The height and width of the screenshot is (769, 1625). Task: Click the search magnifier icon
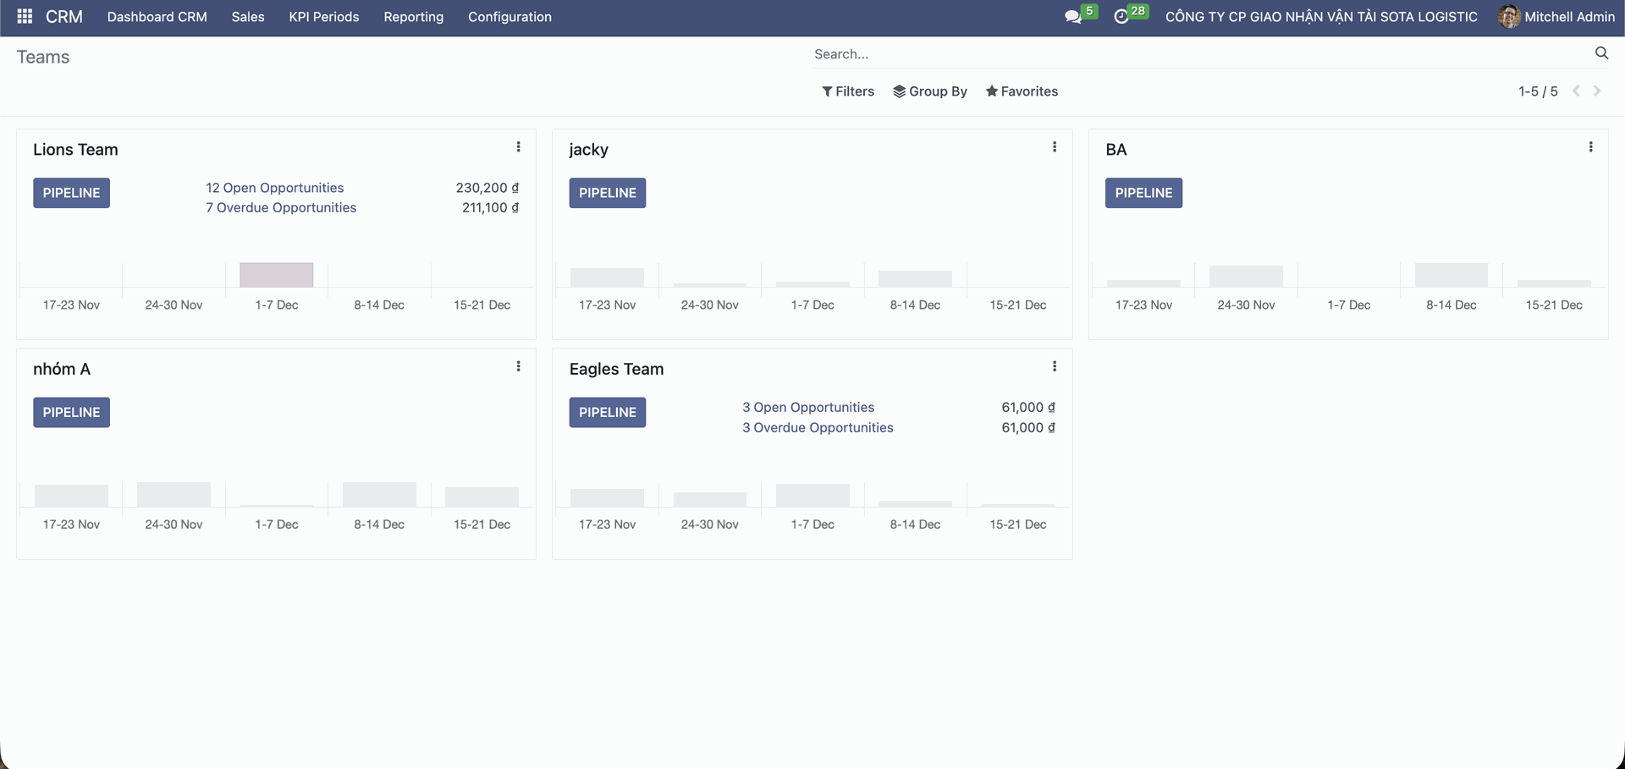1601,53
